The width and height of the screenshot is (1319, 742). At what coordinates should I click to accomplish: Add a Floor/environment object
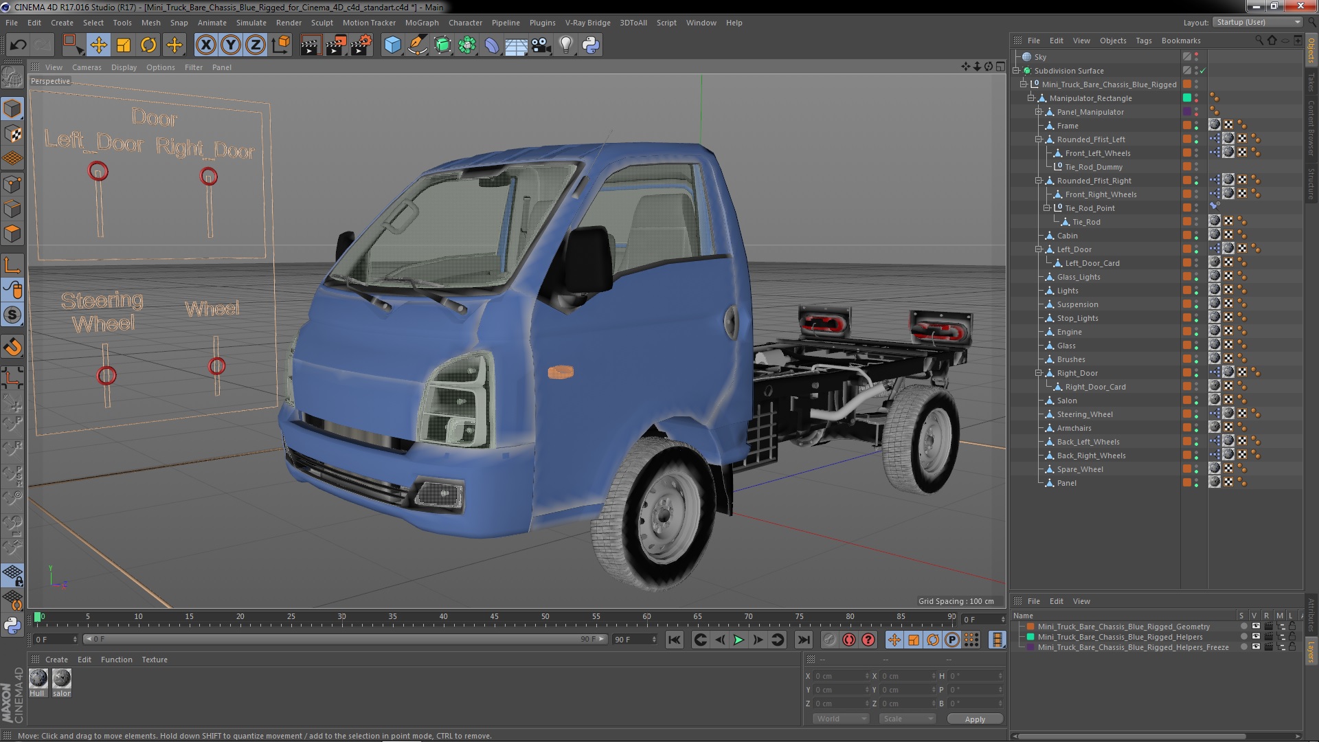(517, 45)
